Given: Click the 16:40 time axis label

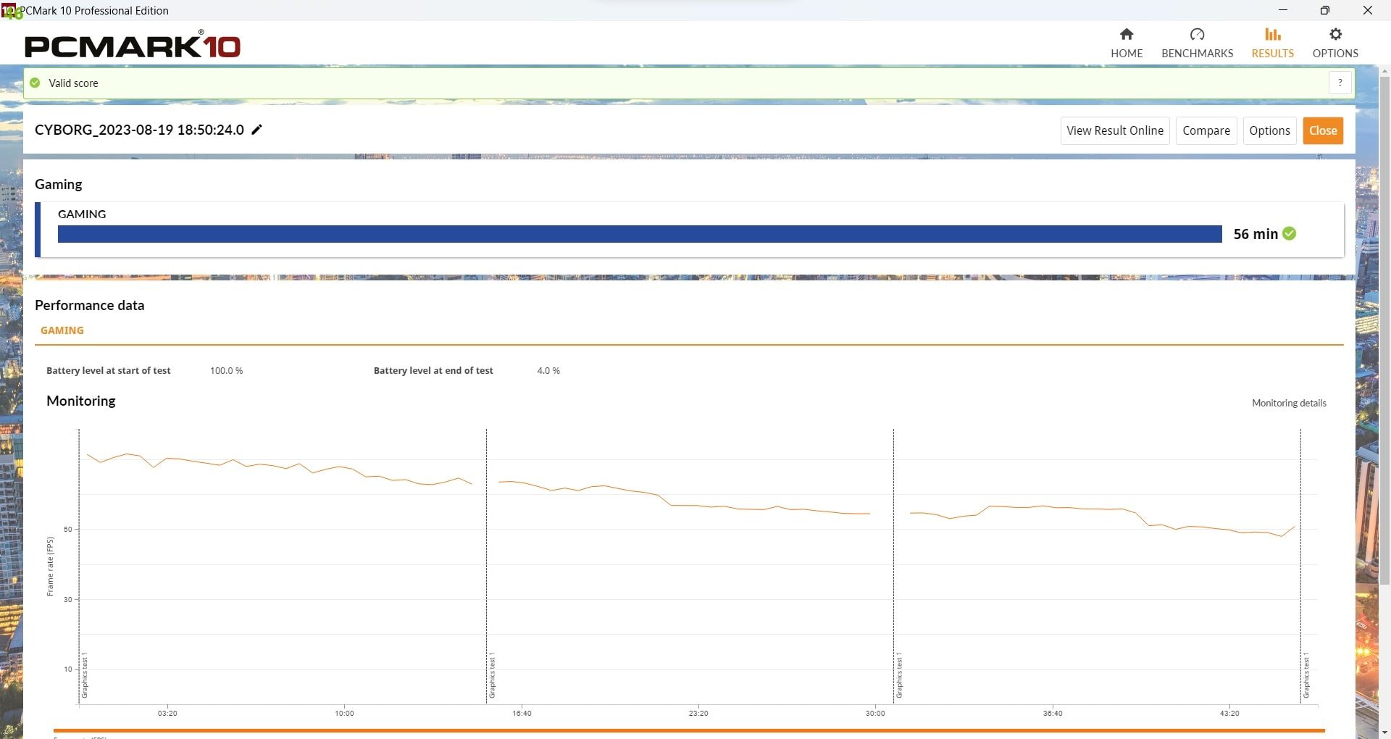Looking at the screenshot, I should click(522, 714).
